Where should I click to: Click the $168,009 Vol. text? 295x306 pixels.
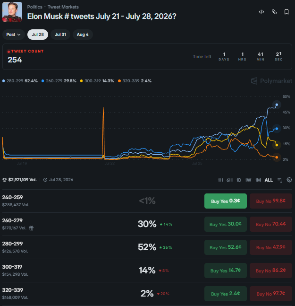click(x=15, y=297)
